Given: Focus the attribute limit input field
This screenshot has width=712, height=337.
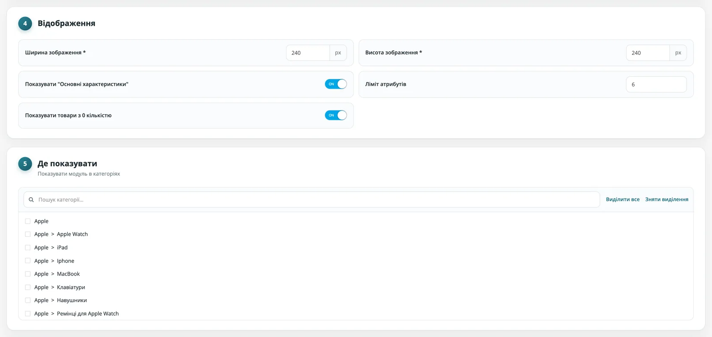Looking at the screenshot, I should pos(656,84).
